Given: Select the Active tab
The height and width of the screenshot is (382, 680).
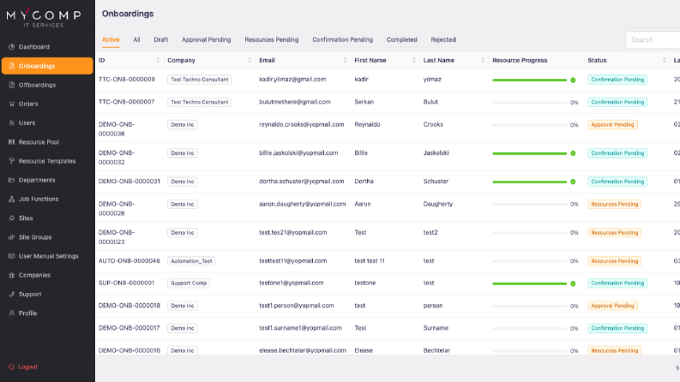Looking at the screenshot, I should click(x=111, y=39).
